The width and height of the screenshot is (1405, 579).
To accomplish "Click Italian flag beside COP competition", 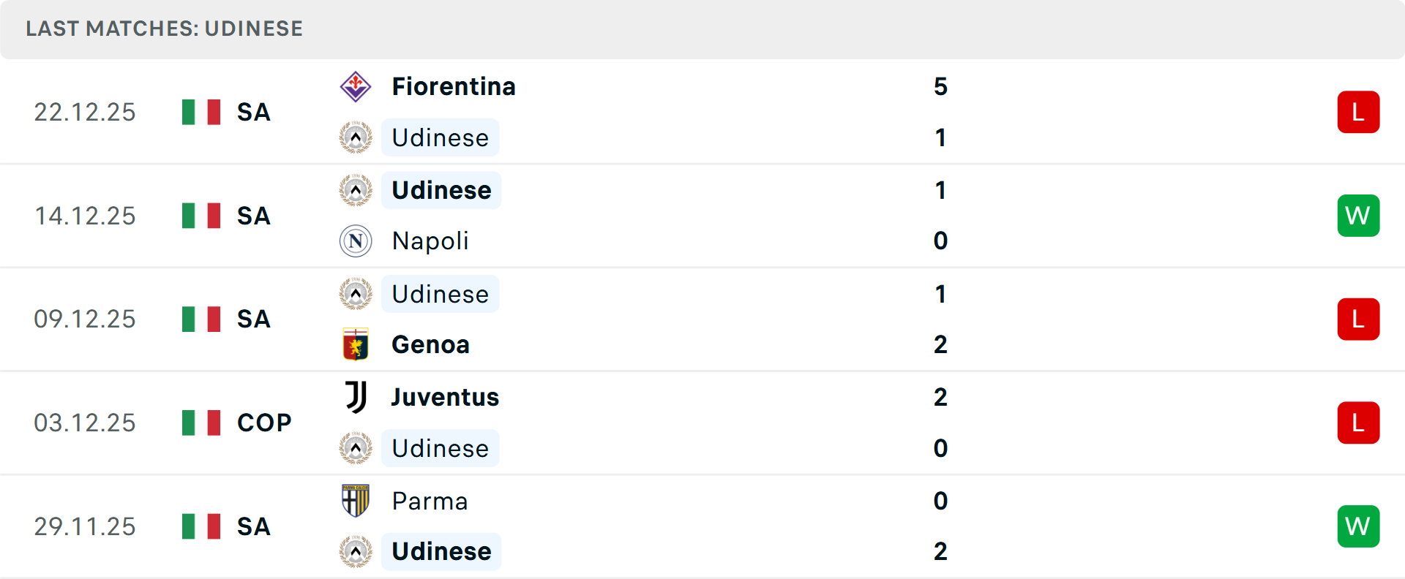I will (201, 423).
